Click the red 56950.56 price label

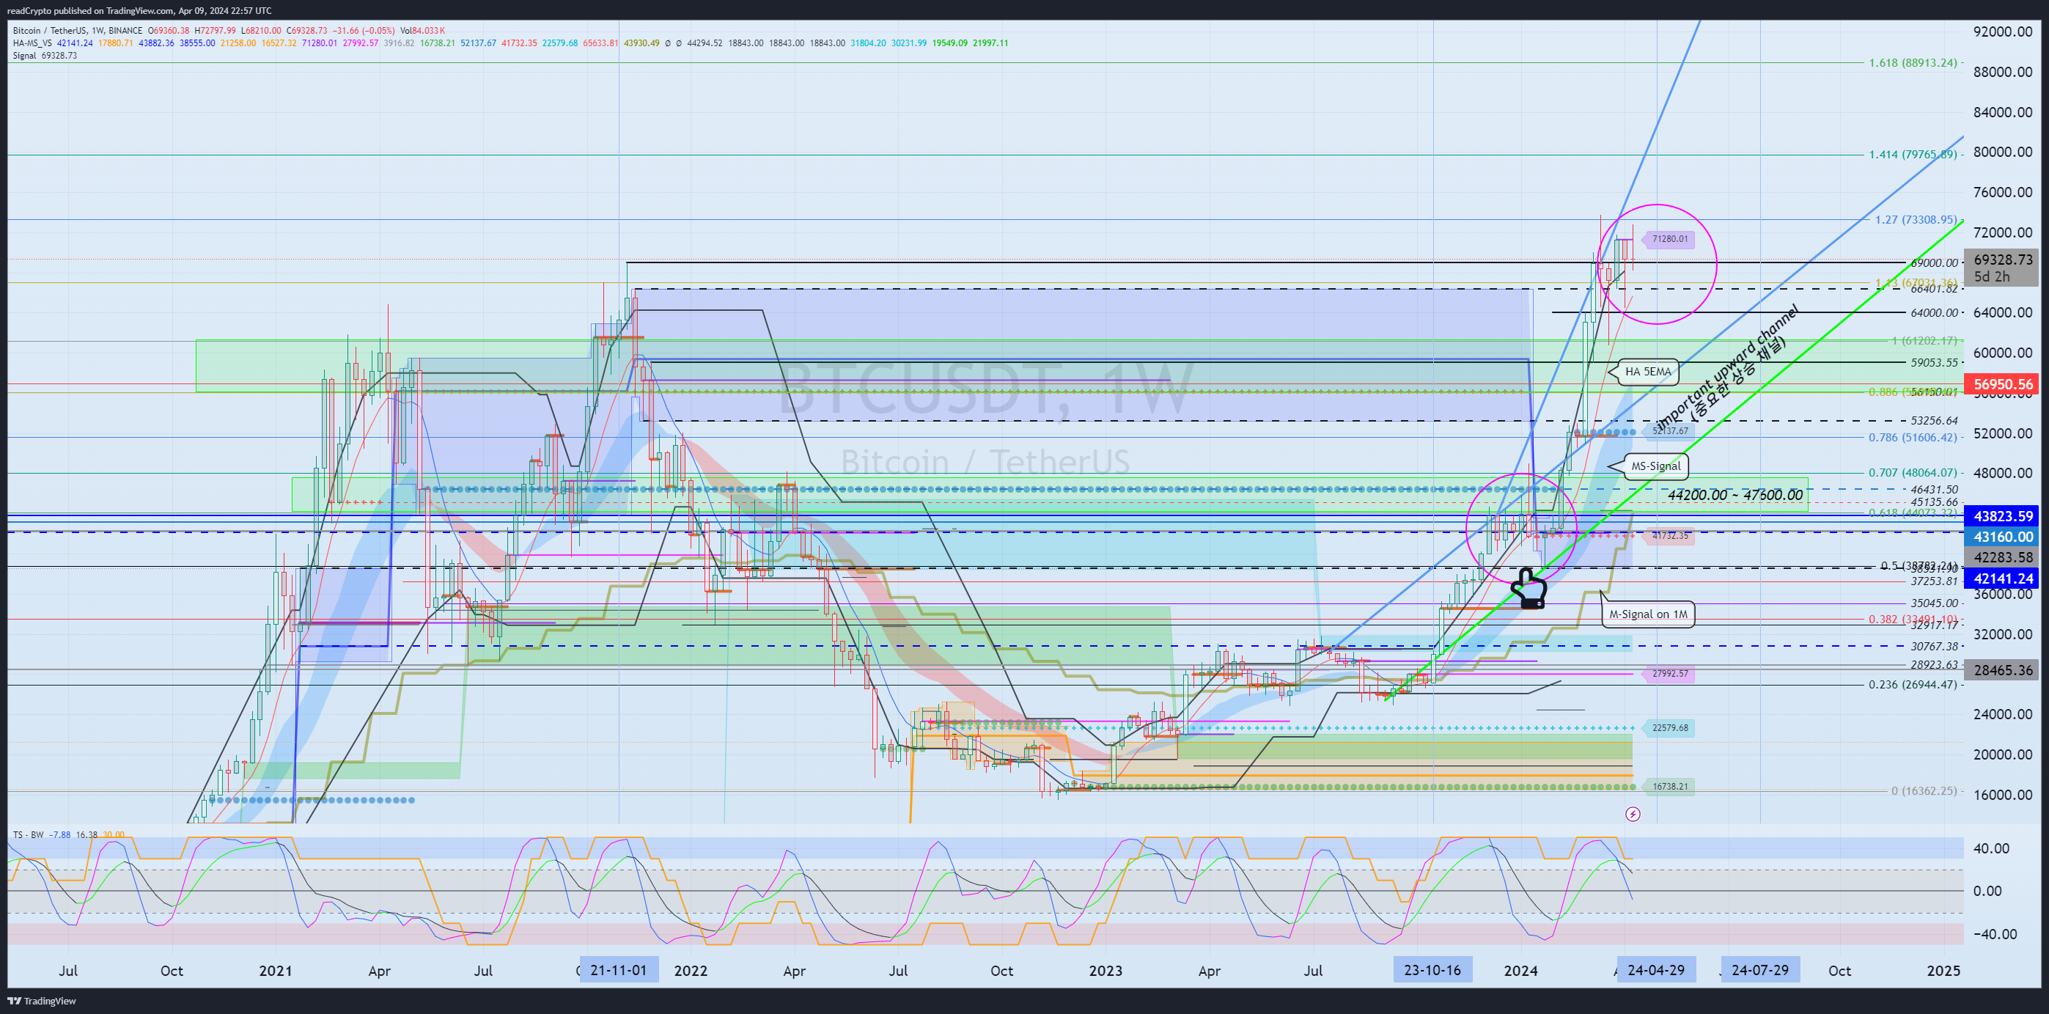click(x=2003, y=384)
